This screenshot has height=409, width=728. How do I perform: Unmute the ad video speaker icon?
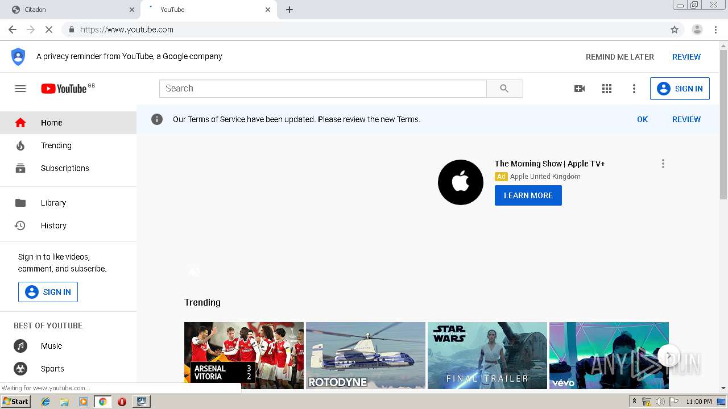[x=194, y=272]
